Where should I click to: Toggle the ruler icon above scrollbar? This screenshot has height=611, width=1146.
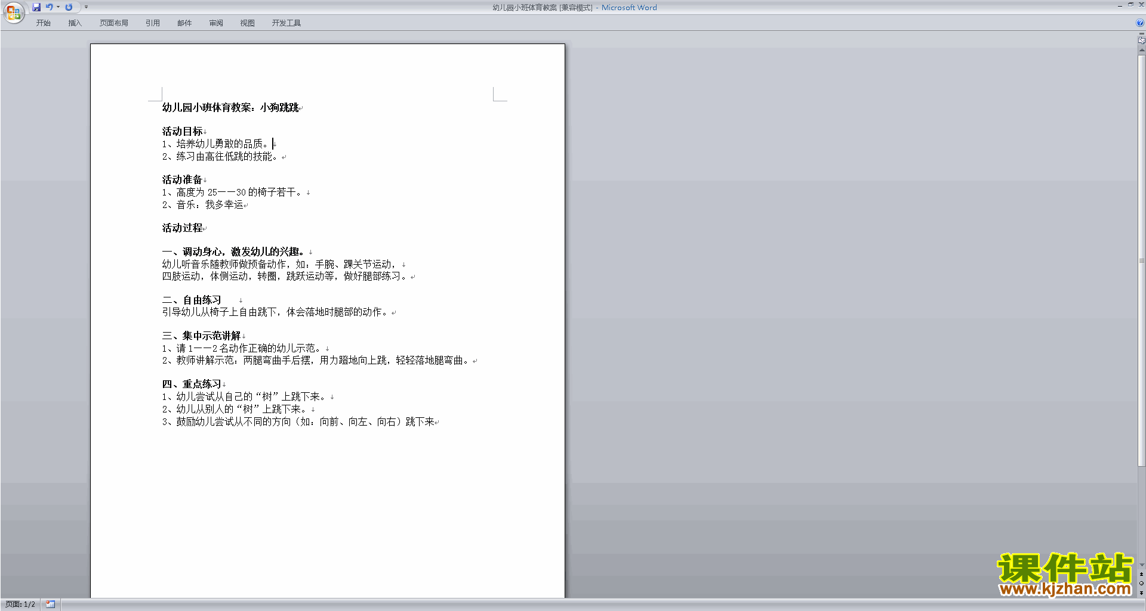coord(1141,41)
